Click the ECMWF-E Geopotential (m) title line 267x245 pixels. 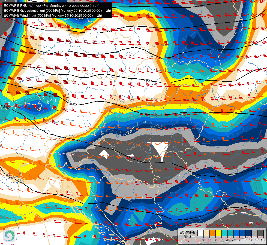[x=57, y=11]
